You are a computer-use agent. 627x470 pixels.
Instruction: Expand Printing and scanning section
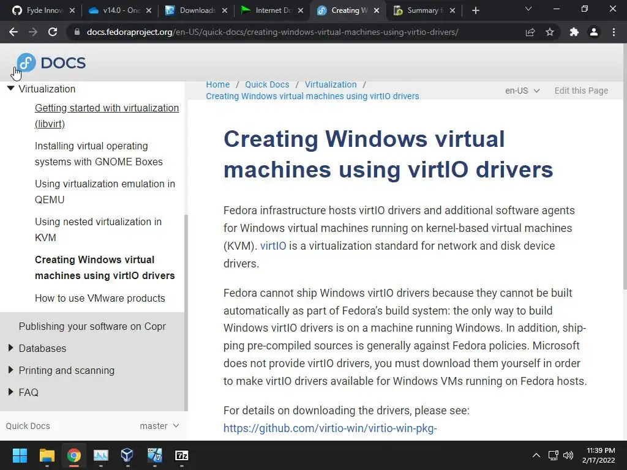[x=11, y=370]
